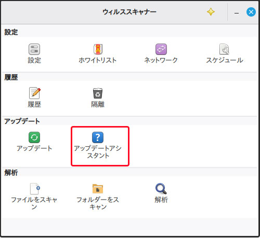Select the フォルダーをスキャン text label
The width and height of the screenshot is (260, 238).
click(98, 203)
